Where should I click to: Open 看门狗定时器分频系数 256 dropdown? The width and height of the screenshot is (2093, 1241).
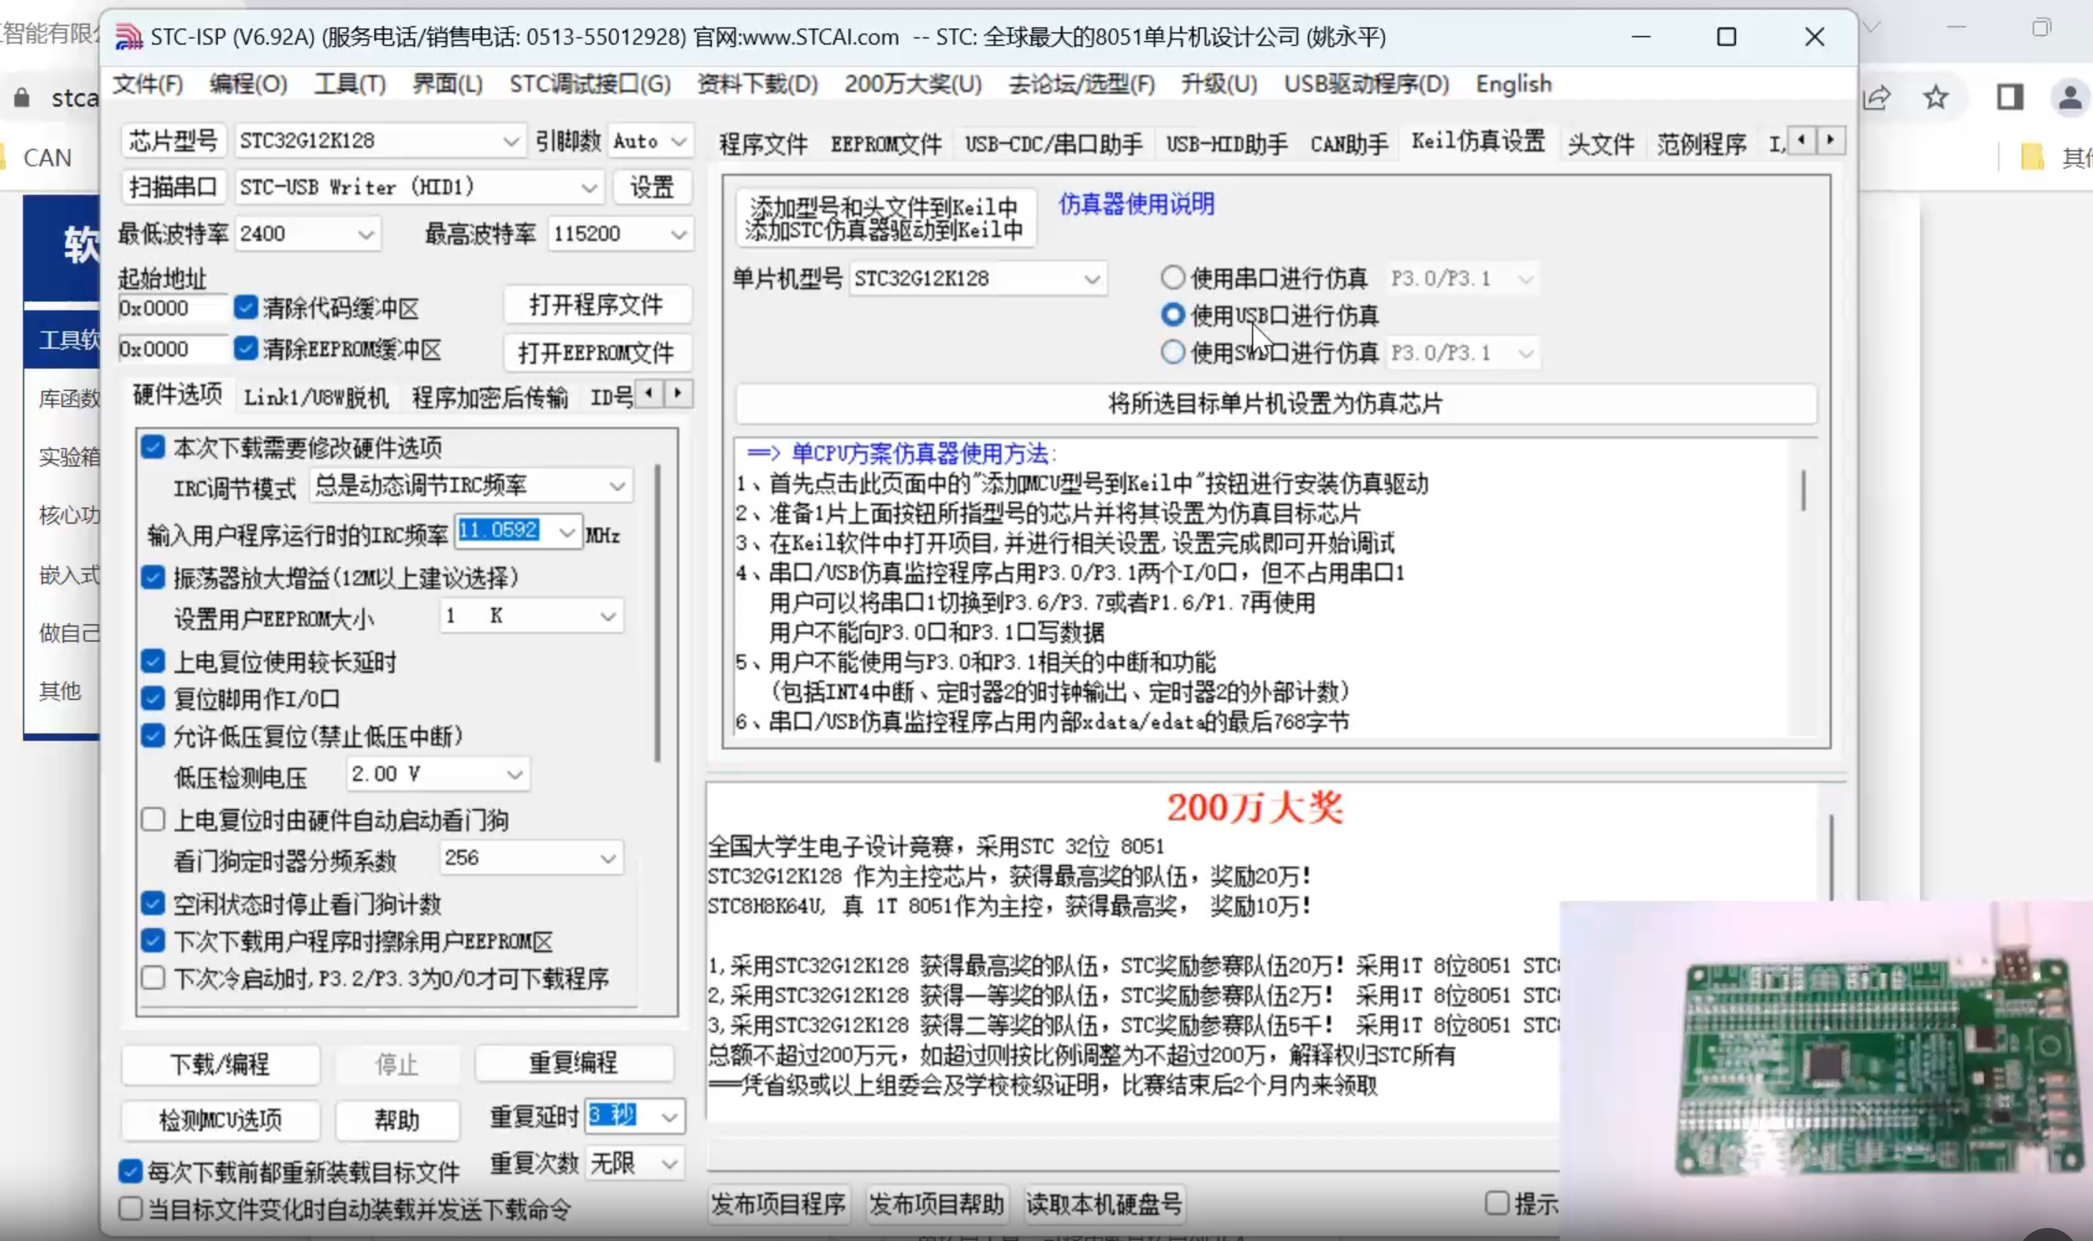[531, 858]
